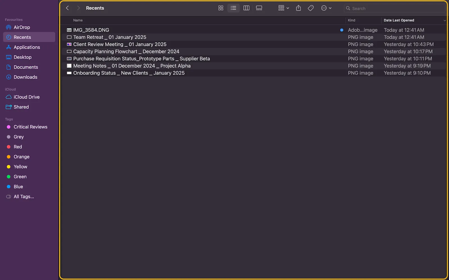Switch to gallery view
The width and height of the screenshot is (449, 280).
[x=259, y=8]
